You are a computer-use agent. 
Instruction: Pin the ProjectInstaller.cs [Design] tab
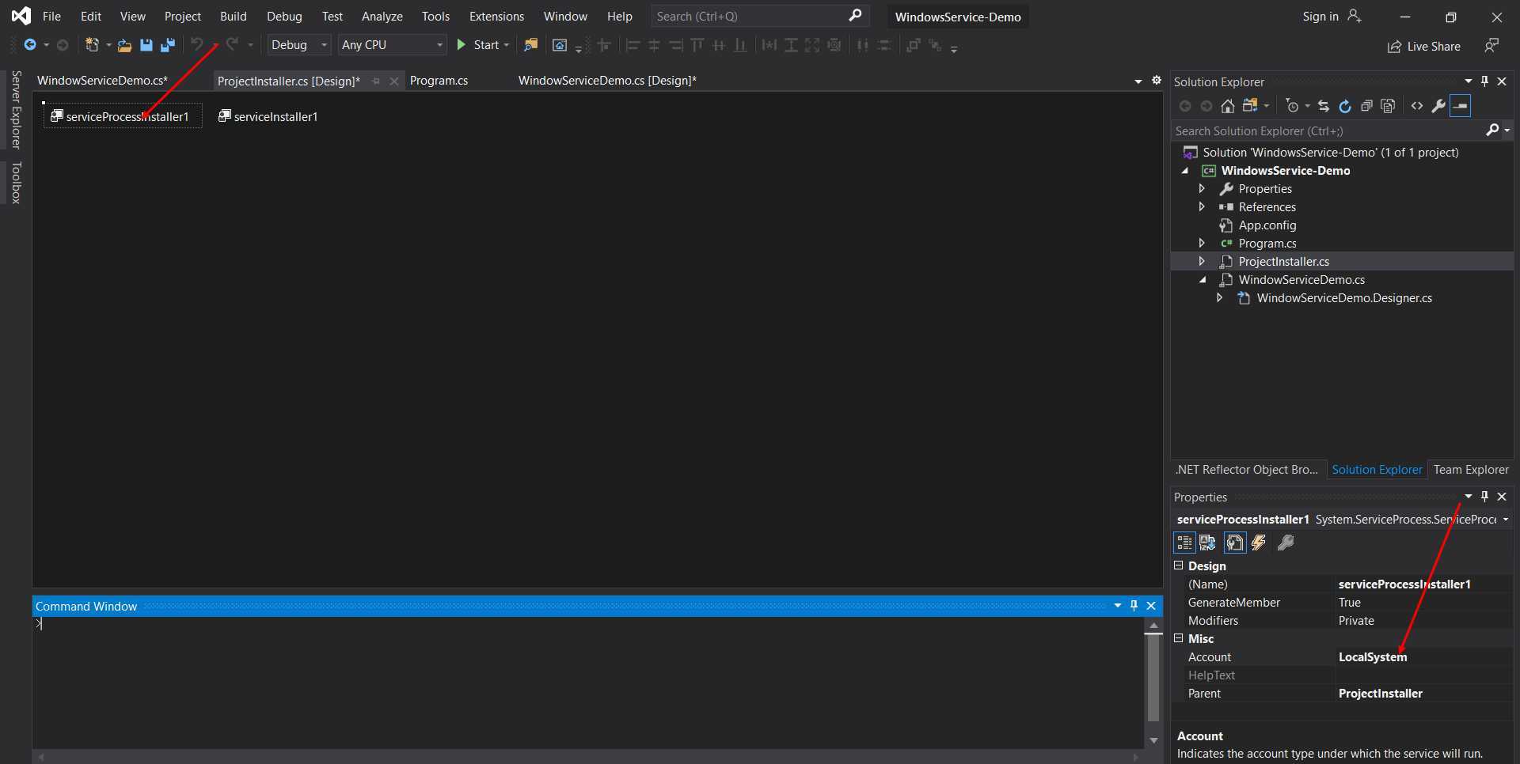(376, 81)
